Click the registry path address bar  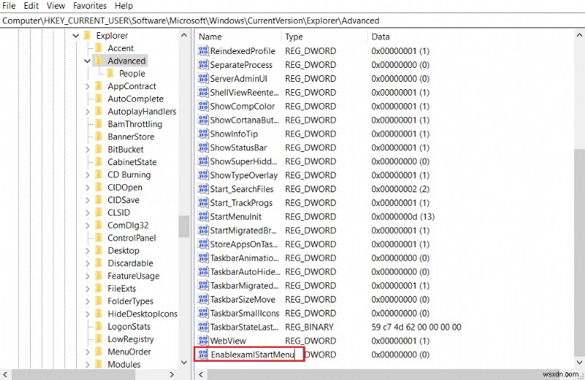coord(292,20)
